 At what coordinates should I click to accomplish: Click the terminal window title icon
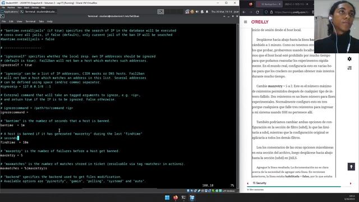2,16
